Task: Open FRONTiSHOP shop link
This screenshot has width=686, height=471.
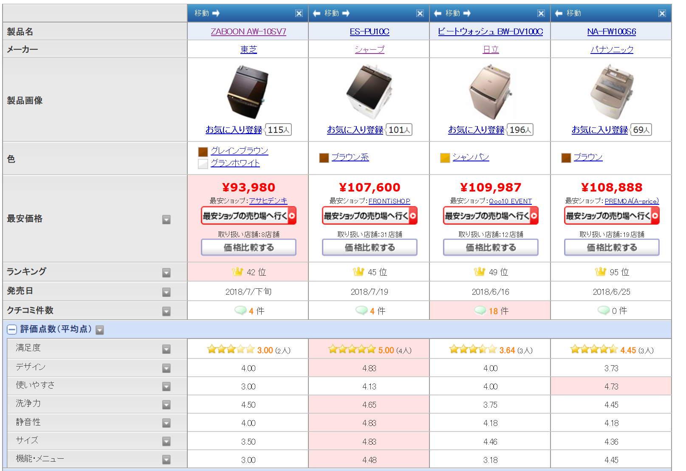Action: (389, 201)
